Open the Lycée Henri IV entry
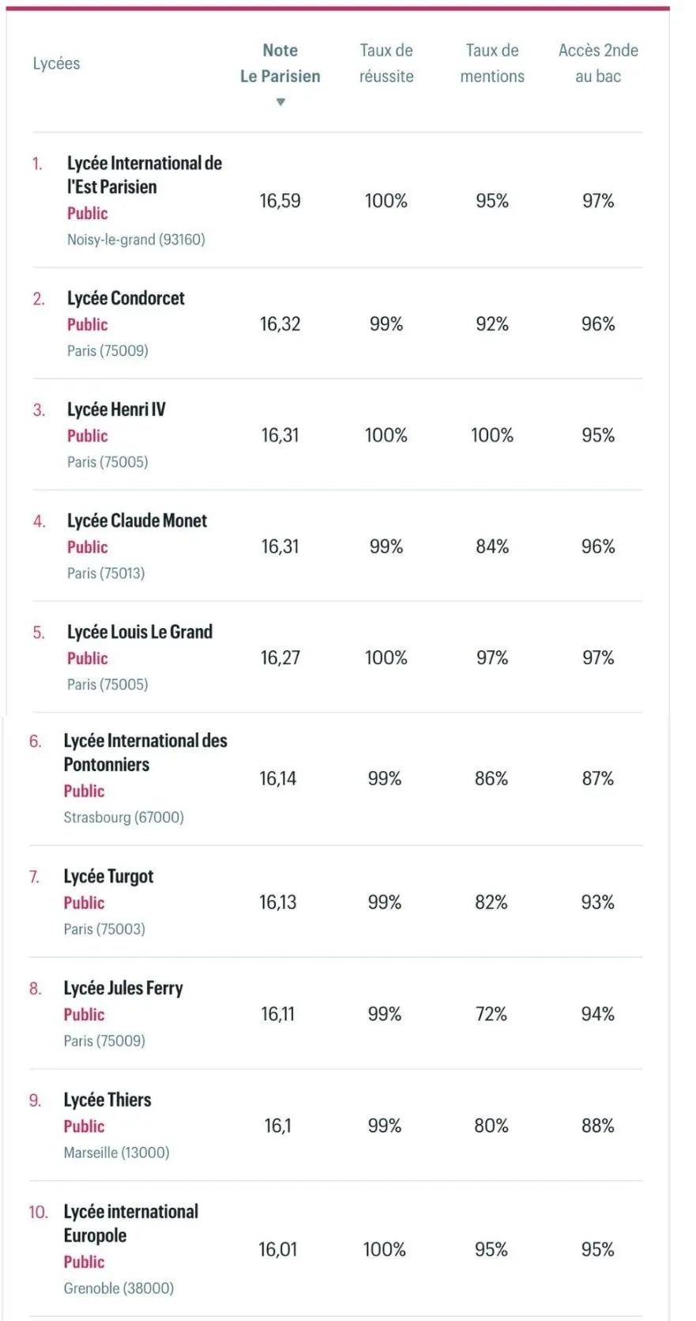Image resolution: width=696 pixels, height=1321 pixels. [116, 409]
